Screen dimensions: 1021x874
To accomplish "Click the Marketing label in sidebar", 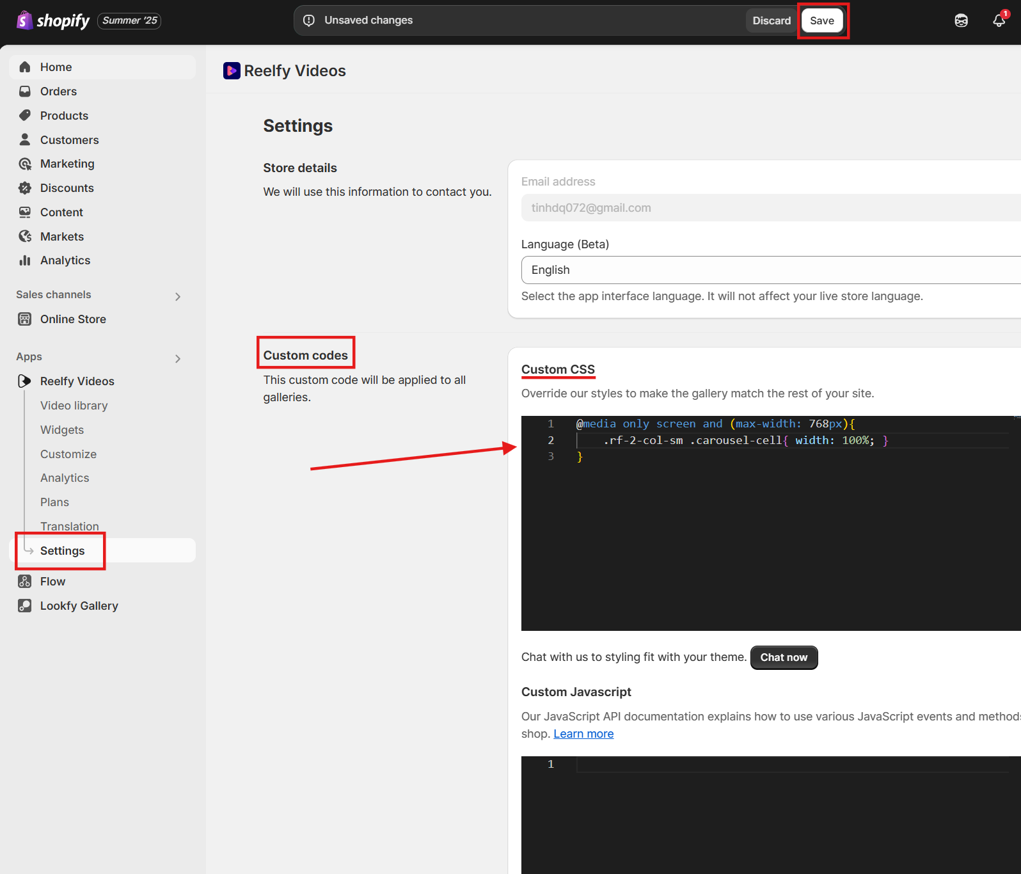I will [x=67, y=164].
